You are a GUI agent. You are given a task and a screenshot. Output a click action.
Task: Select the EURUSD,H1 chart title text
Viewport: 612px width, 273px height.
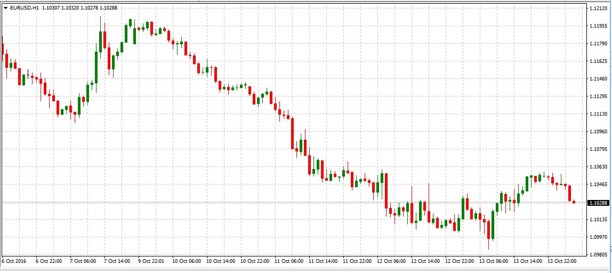pyautogui.click(x=24, y=8)
